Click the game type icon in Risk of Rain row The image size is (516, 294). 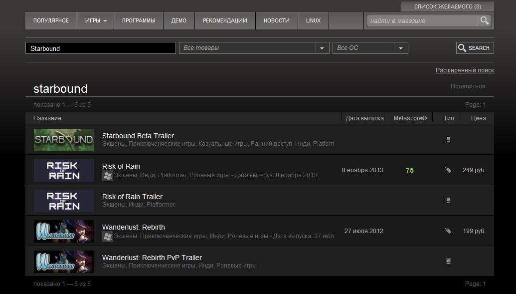coord(448,170)
